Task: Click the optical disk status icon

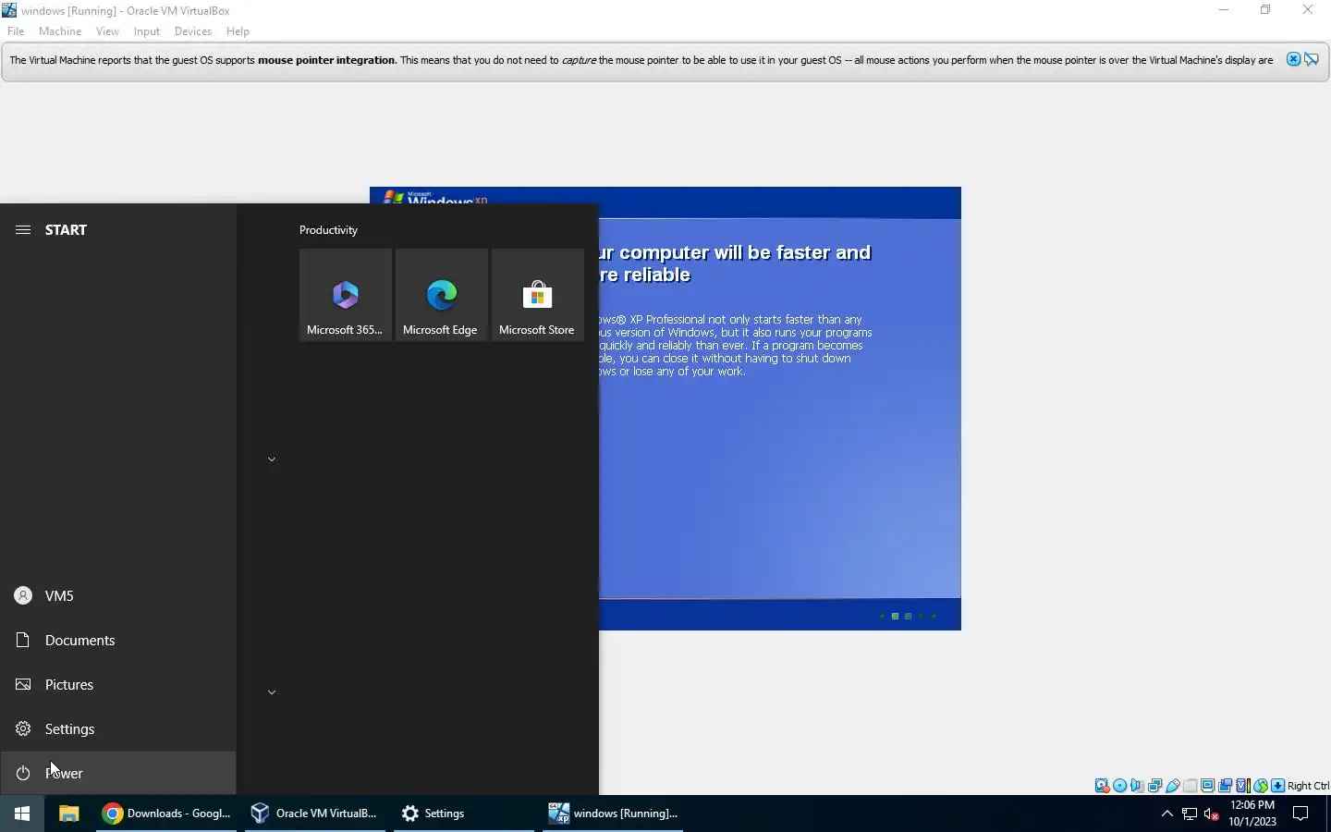Action: 1119,786
